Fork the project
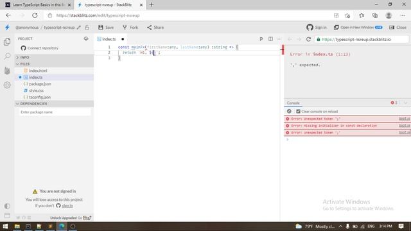This screenshot has height=231, width=411. click(x=130, y=27)
